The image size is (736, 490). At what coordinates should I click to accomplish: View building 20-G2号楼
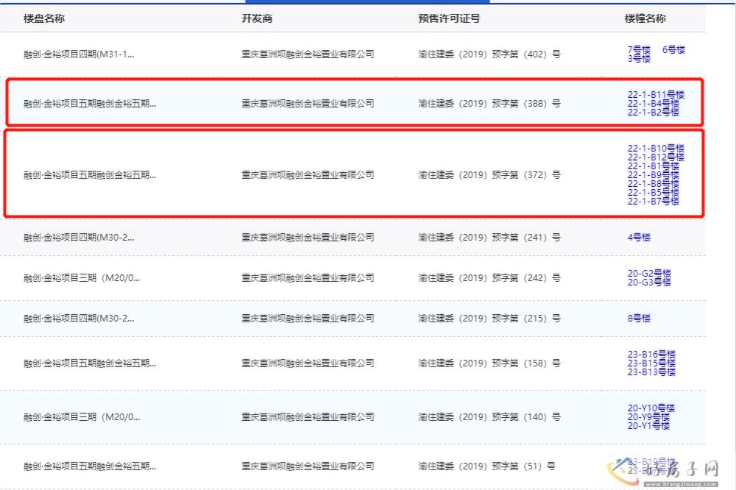649,274
